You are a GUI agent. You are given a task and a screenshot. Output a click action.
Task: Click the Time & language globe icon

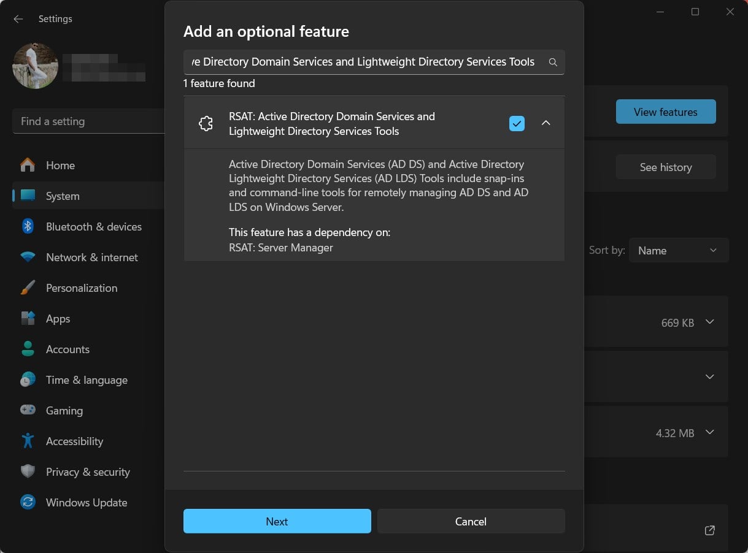coord(28,379)
